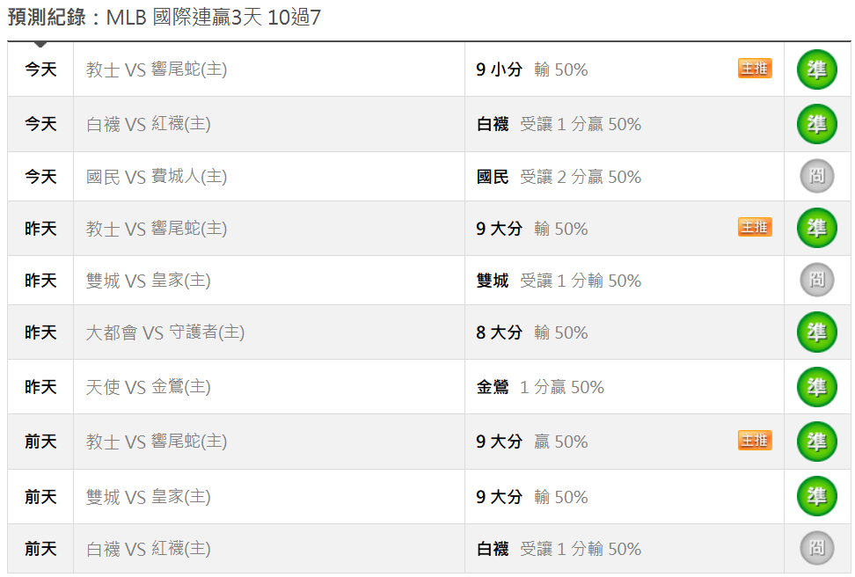Click the green 準 icon for 大都會 VS 守護者
Screen dimensions: 855x577
coord(816,332)
